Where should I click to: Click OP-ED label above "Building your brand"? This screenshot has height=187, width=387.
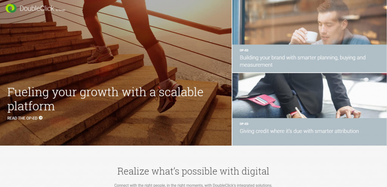244,50
